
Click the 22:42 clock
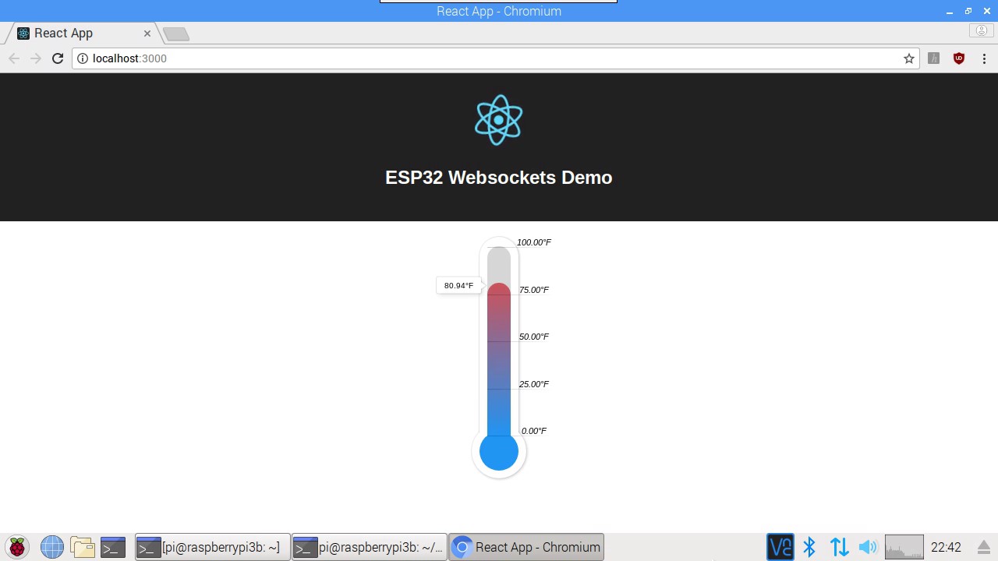tap(946, 547)
